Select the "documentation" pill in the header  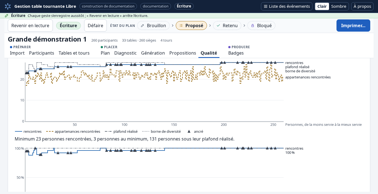pyautogui.click(x=156, y=6)
